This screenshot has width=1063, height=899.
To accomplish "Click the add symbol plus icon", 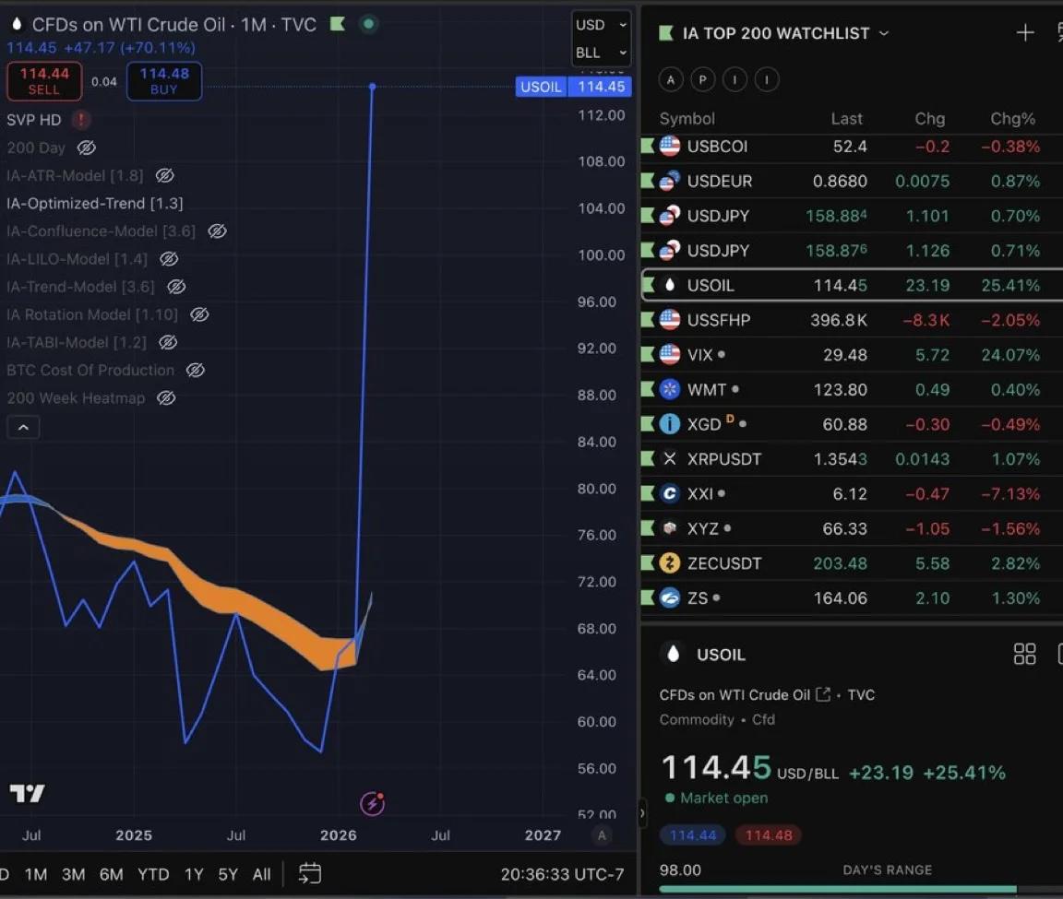I will coord(1025,33).
